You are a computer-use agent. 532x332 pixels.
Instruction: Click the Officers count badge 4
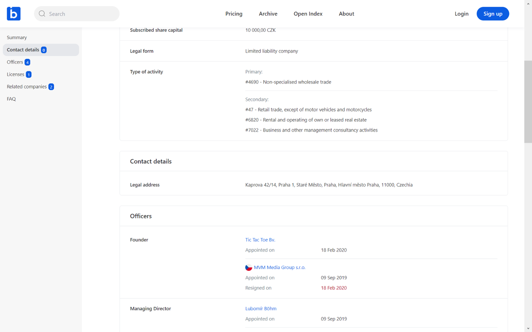(27, 62)
